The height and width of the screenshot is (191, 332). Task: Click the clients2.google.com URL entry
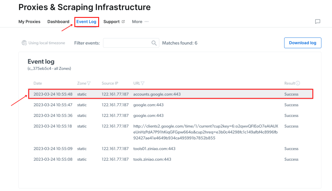click(x=206, y=132)
